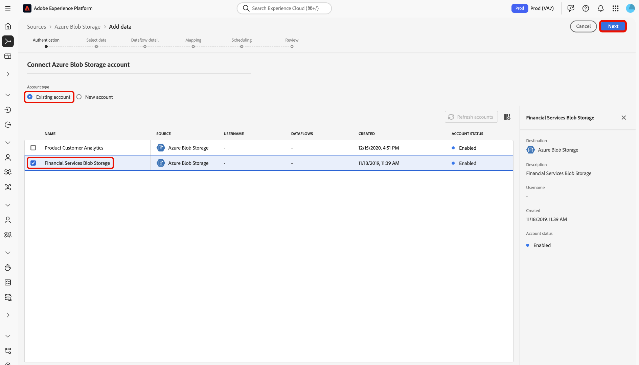Open the user profile avatar
639x365 pixels.
click(x=630, y=8)
